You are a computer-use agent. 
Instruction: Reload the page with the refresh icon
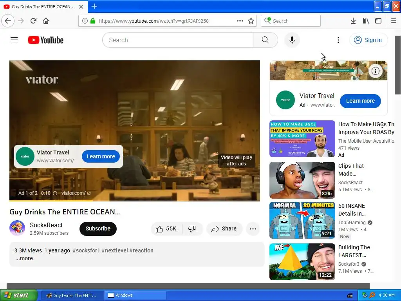[x=34, y=21]
